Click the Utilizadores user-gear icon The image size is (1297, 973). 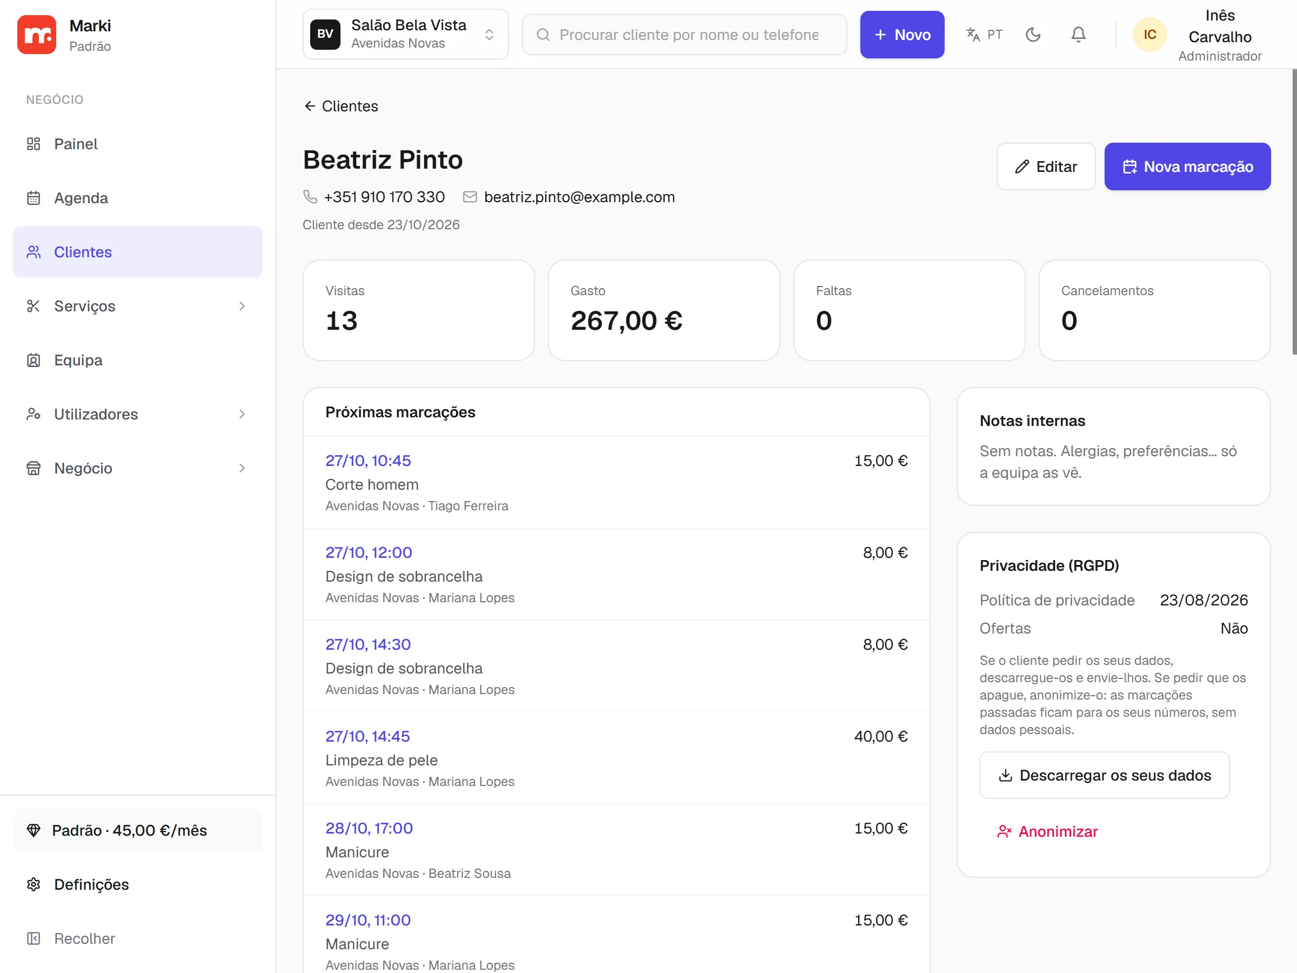pyautogui.click(x=34, y=414)
